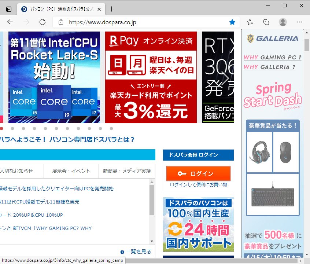Image resolution: width=310 pixels, height=264 pixels.
Task: View site security lock info
Action: pos(61,22)
